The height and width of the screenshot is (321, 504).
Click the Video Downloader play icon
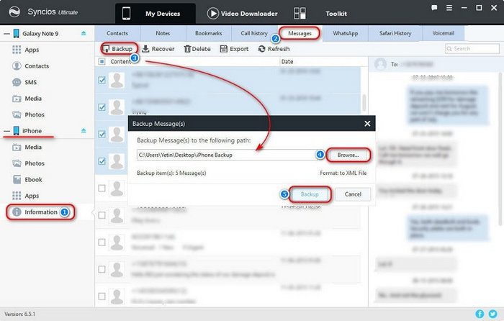pos(212,14)
